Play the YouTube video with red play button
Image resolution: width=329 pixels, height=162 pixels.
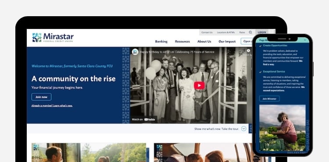tap(199, 85)
